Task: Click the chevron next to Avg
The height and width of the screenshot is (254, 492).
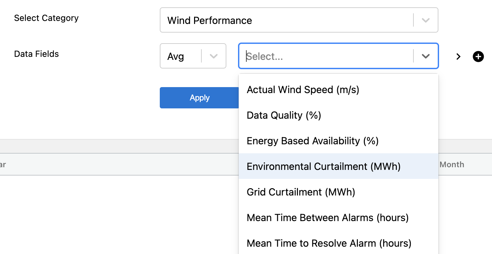Action: [x=213, y=56]
